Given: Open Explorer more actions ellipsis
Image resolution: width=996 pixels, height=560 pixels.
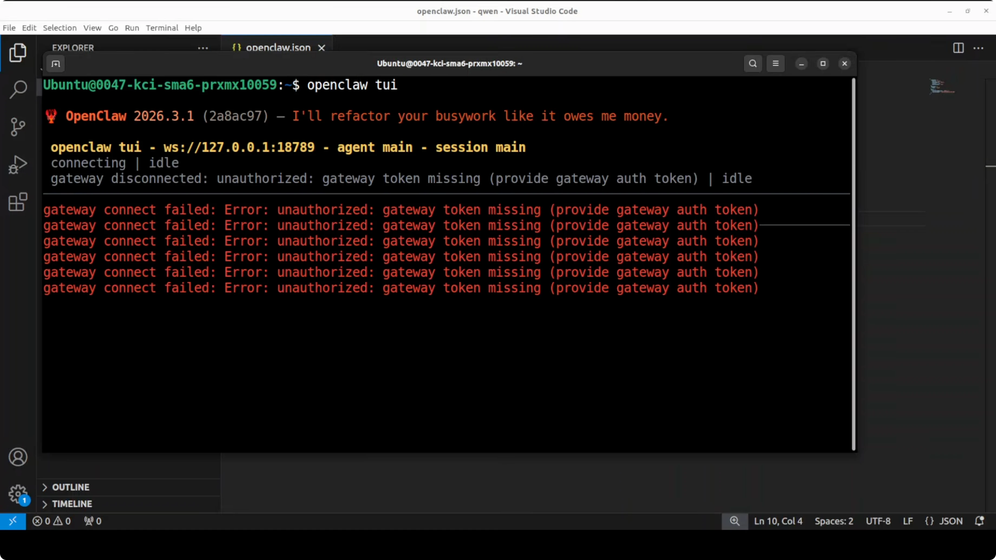Looking at the screenshot, I should click(x=203, y=48).
